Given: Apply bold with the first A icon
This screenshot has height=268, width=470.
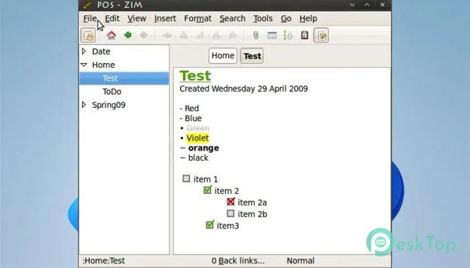Looking at the screenshot, I should pyautogui.click(x=183, y=36).
